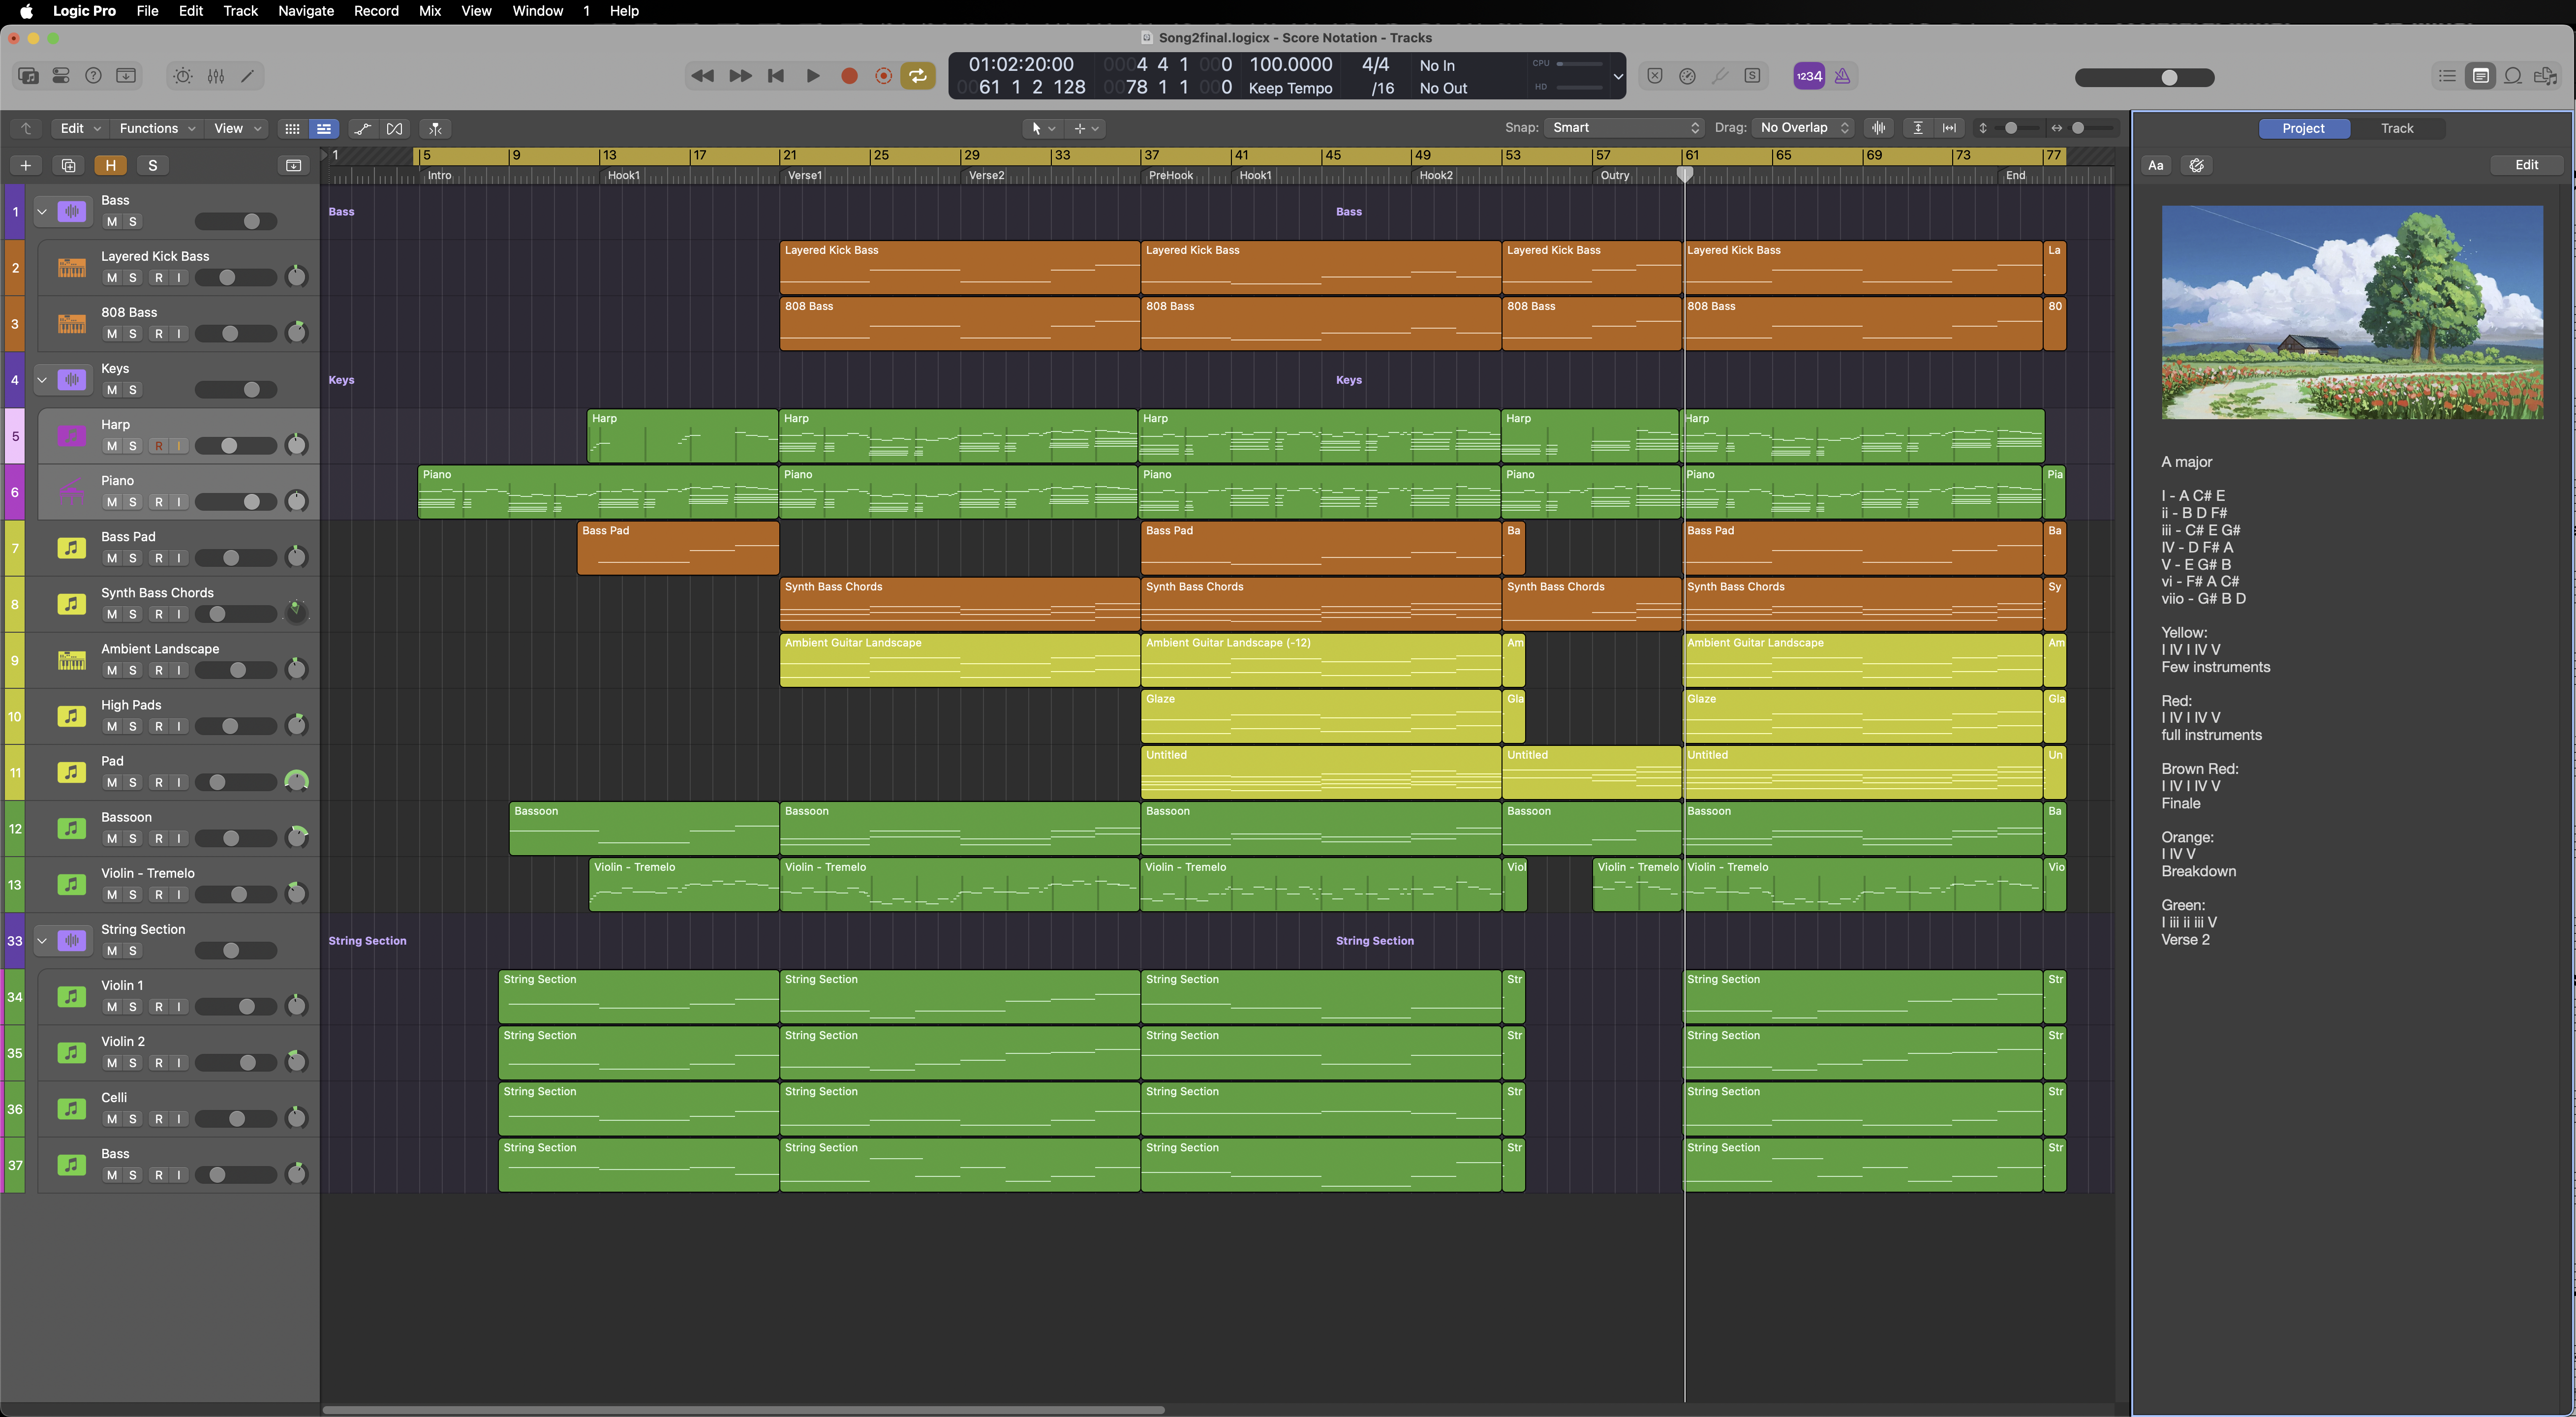Click the 4/4 time signature display
The image size is (2576, 1417).
1376,65
